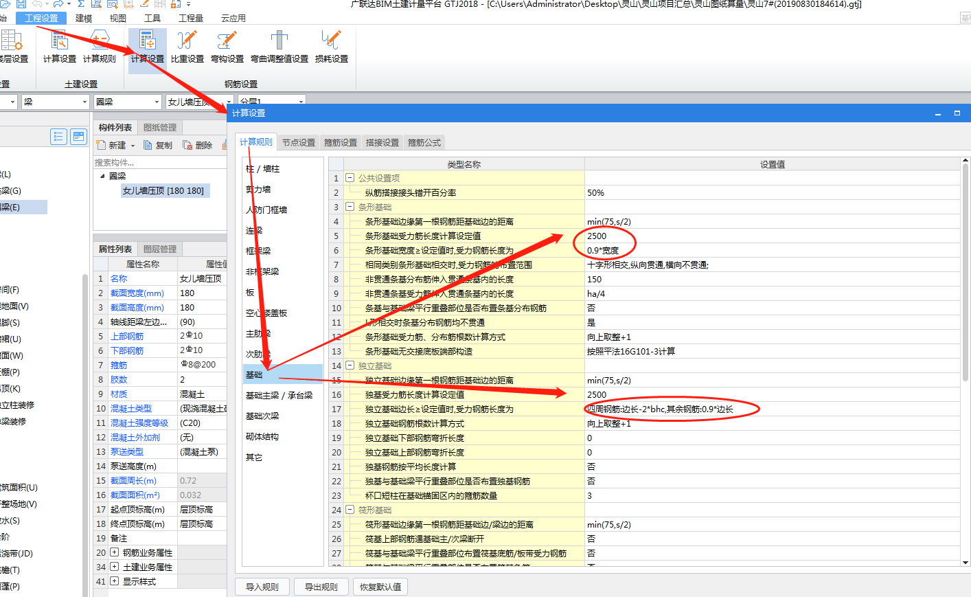Click the Σ summary calculation icon
971x597 pixels.
click(80, 4)
